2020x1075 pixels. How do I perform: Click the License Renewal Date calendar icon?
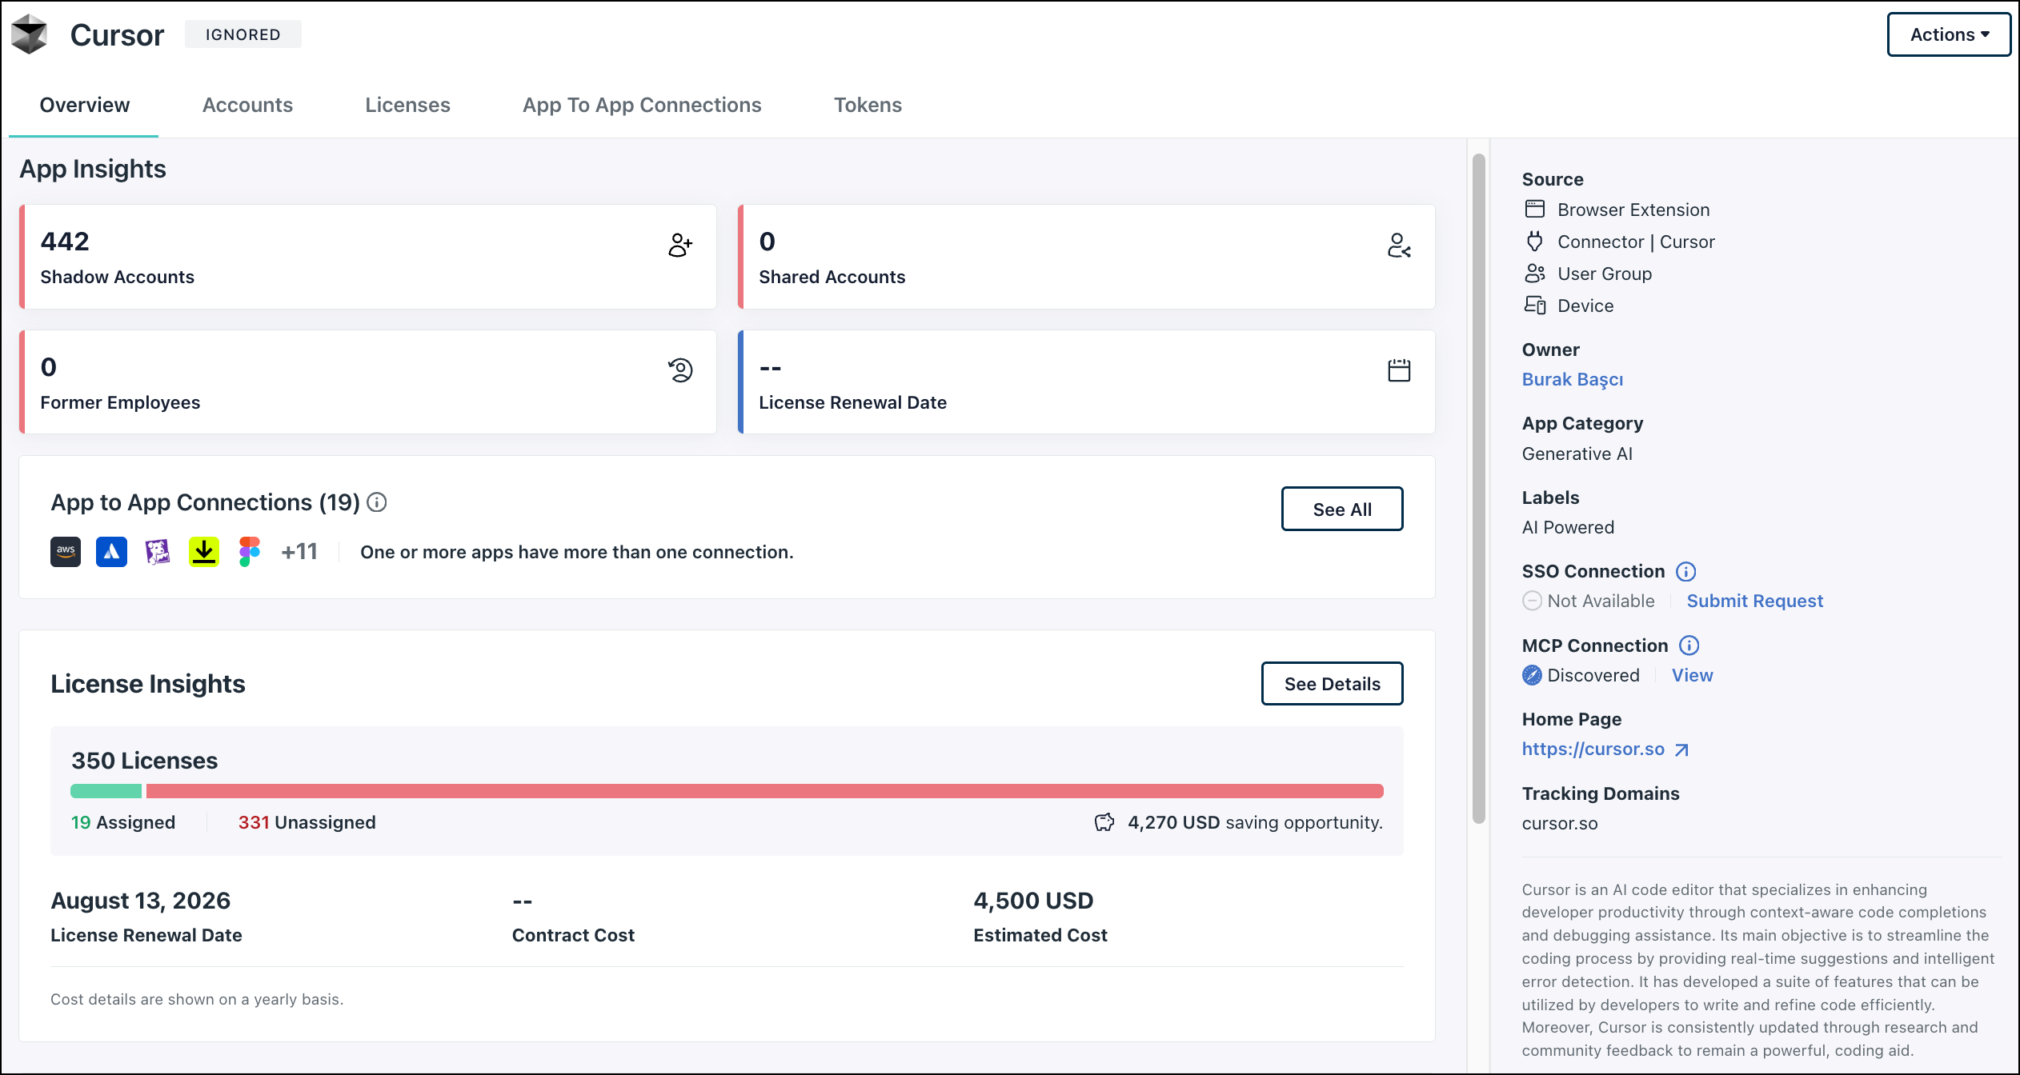pos(1399,370)
